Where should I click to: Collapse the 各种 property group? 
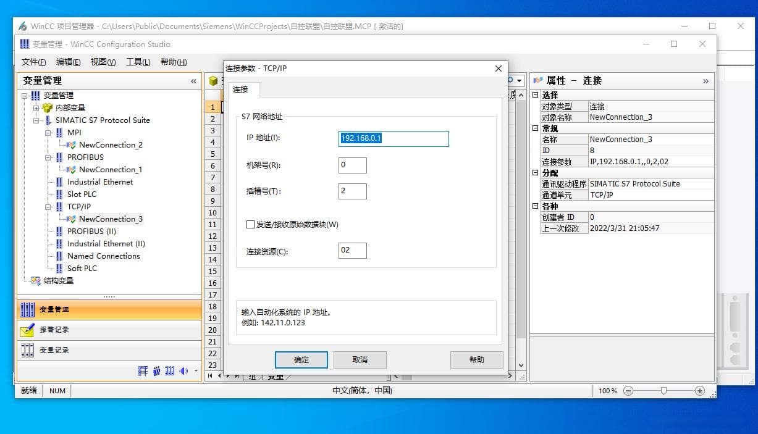tap(536, 206)
